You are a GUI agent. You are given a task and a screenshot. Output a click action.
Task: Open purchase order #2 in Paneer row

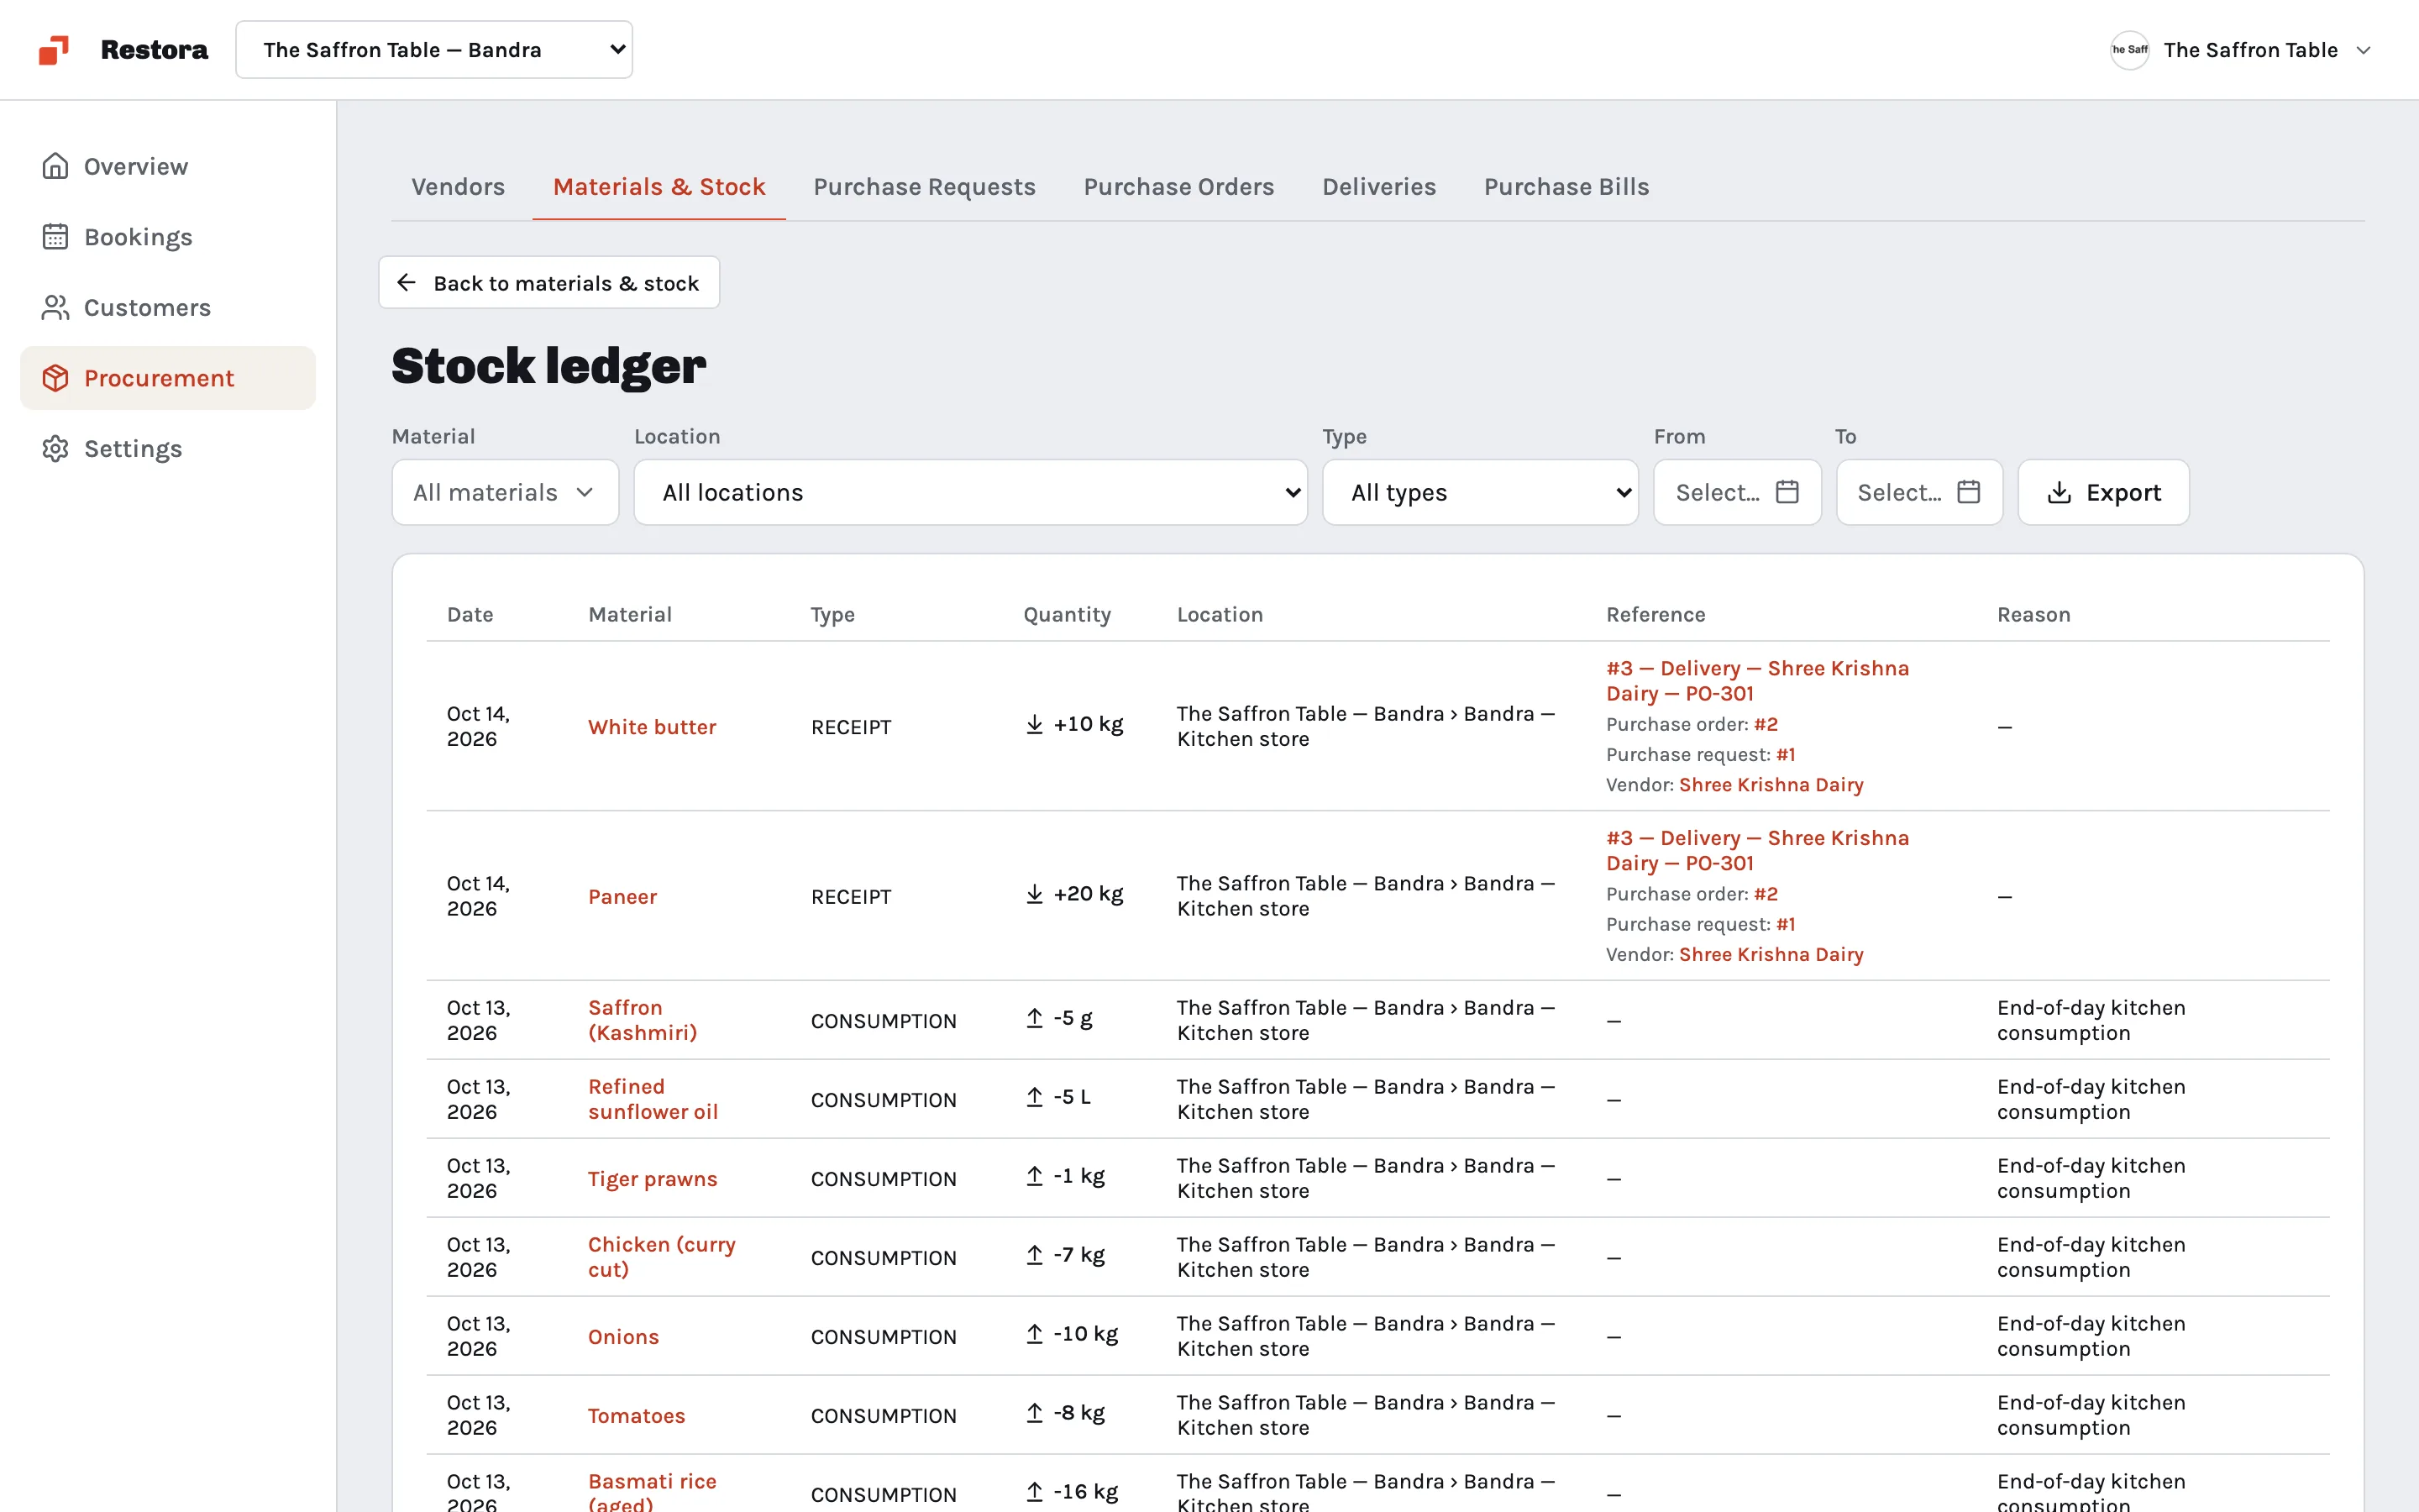pyautogui.click(x=1766, y=894)
